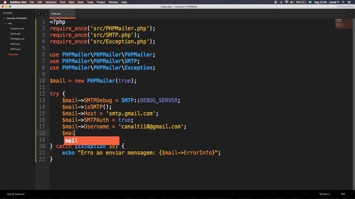Click the DEBUG_SERVER constant
The height and width of the screenshot is (199, 355).
point(159,101)
